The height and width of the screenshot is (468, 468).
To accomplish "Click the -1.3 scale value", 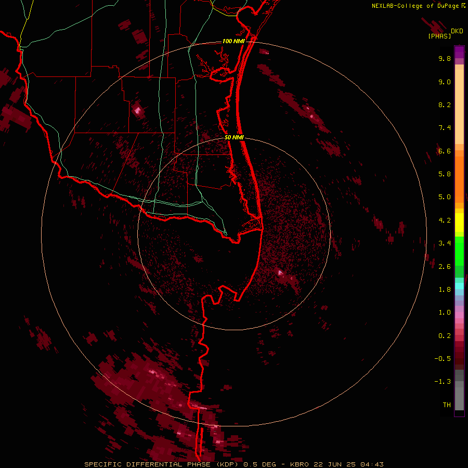I will pos(443,382).
